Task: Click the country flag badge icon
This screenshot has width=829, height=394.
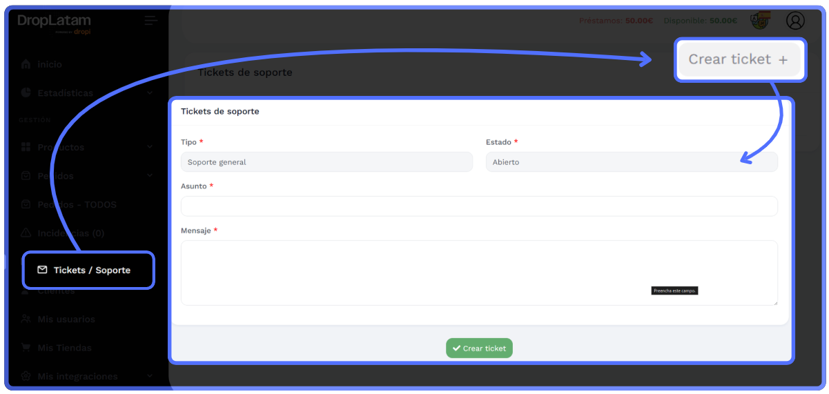Action: click(760, 21)
